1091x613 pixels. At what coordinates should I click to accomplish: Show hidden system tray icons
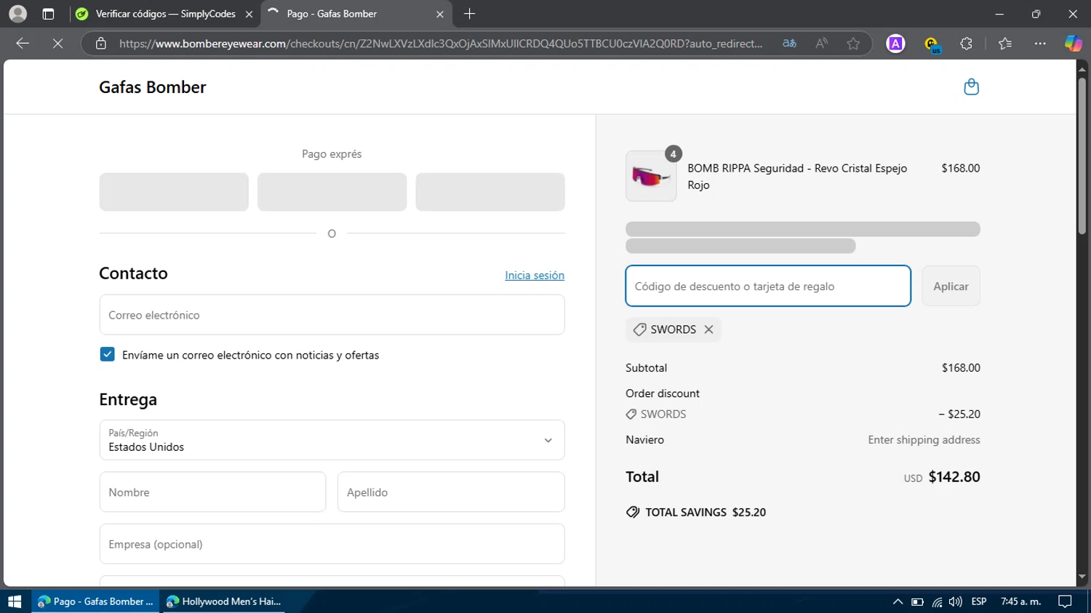(898, 601)
